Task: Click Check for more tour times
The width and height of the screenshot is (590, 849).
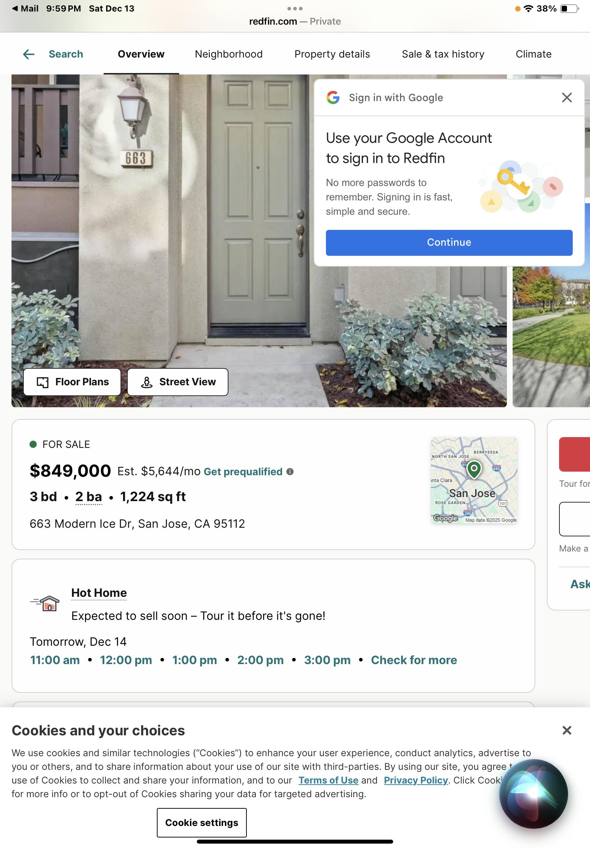Action: click(x=414, y=660)
